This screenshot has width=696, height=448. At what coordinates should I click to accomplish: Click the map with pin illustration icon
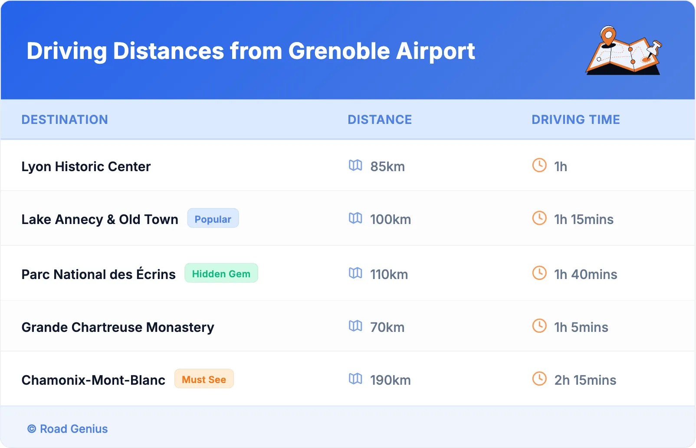coord(624,50)
